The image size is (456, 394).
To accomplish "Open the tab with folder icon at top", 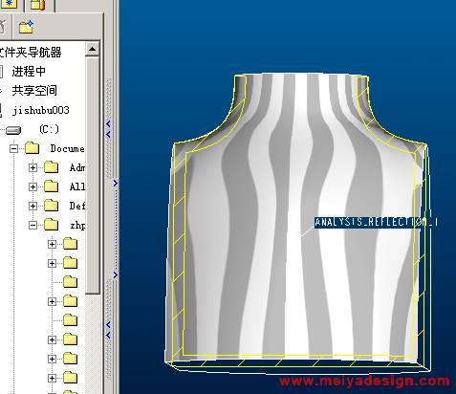I will (38, 6).
